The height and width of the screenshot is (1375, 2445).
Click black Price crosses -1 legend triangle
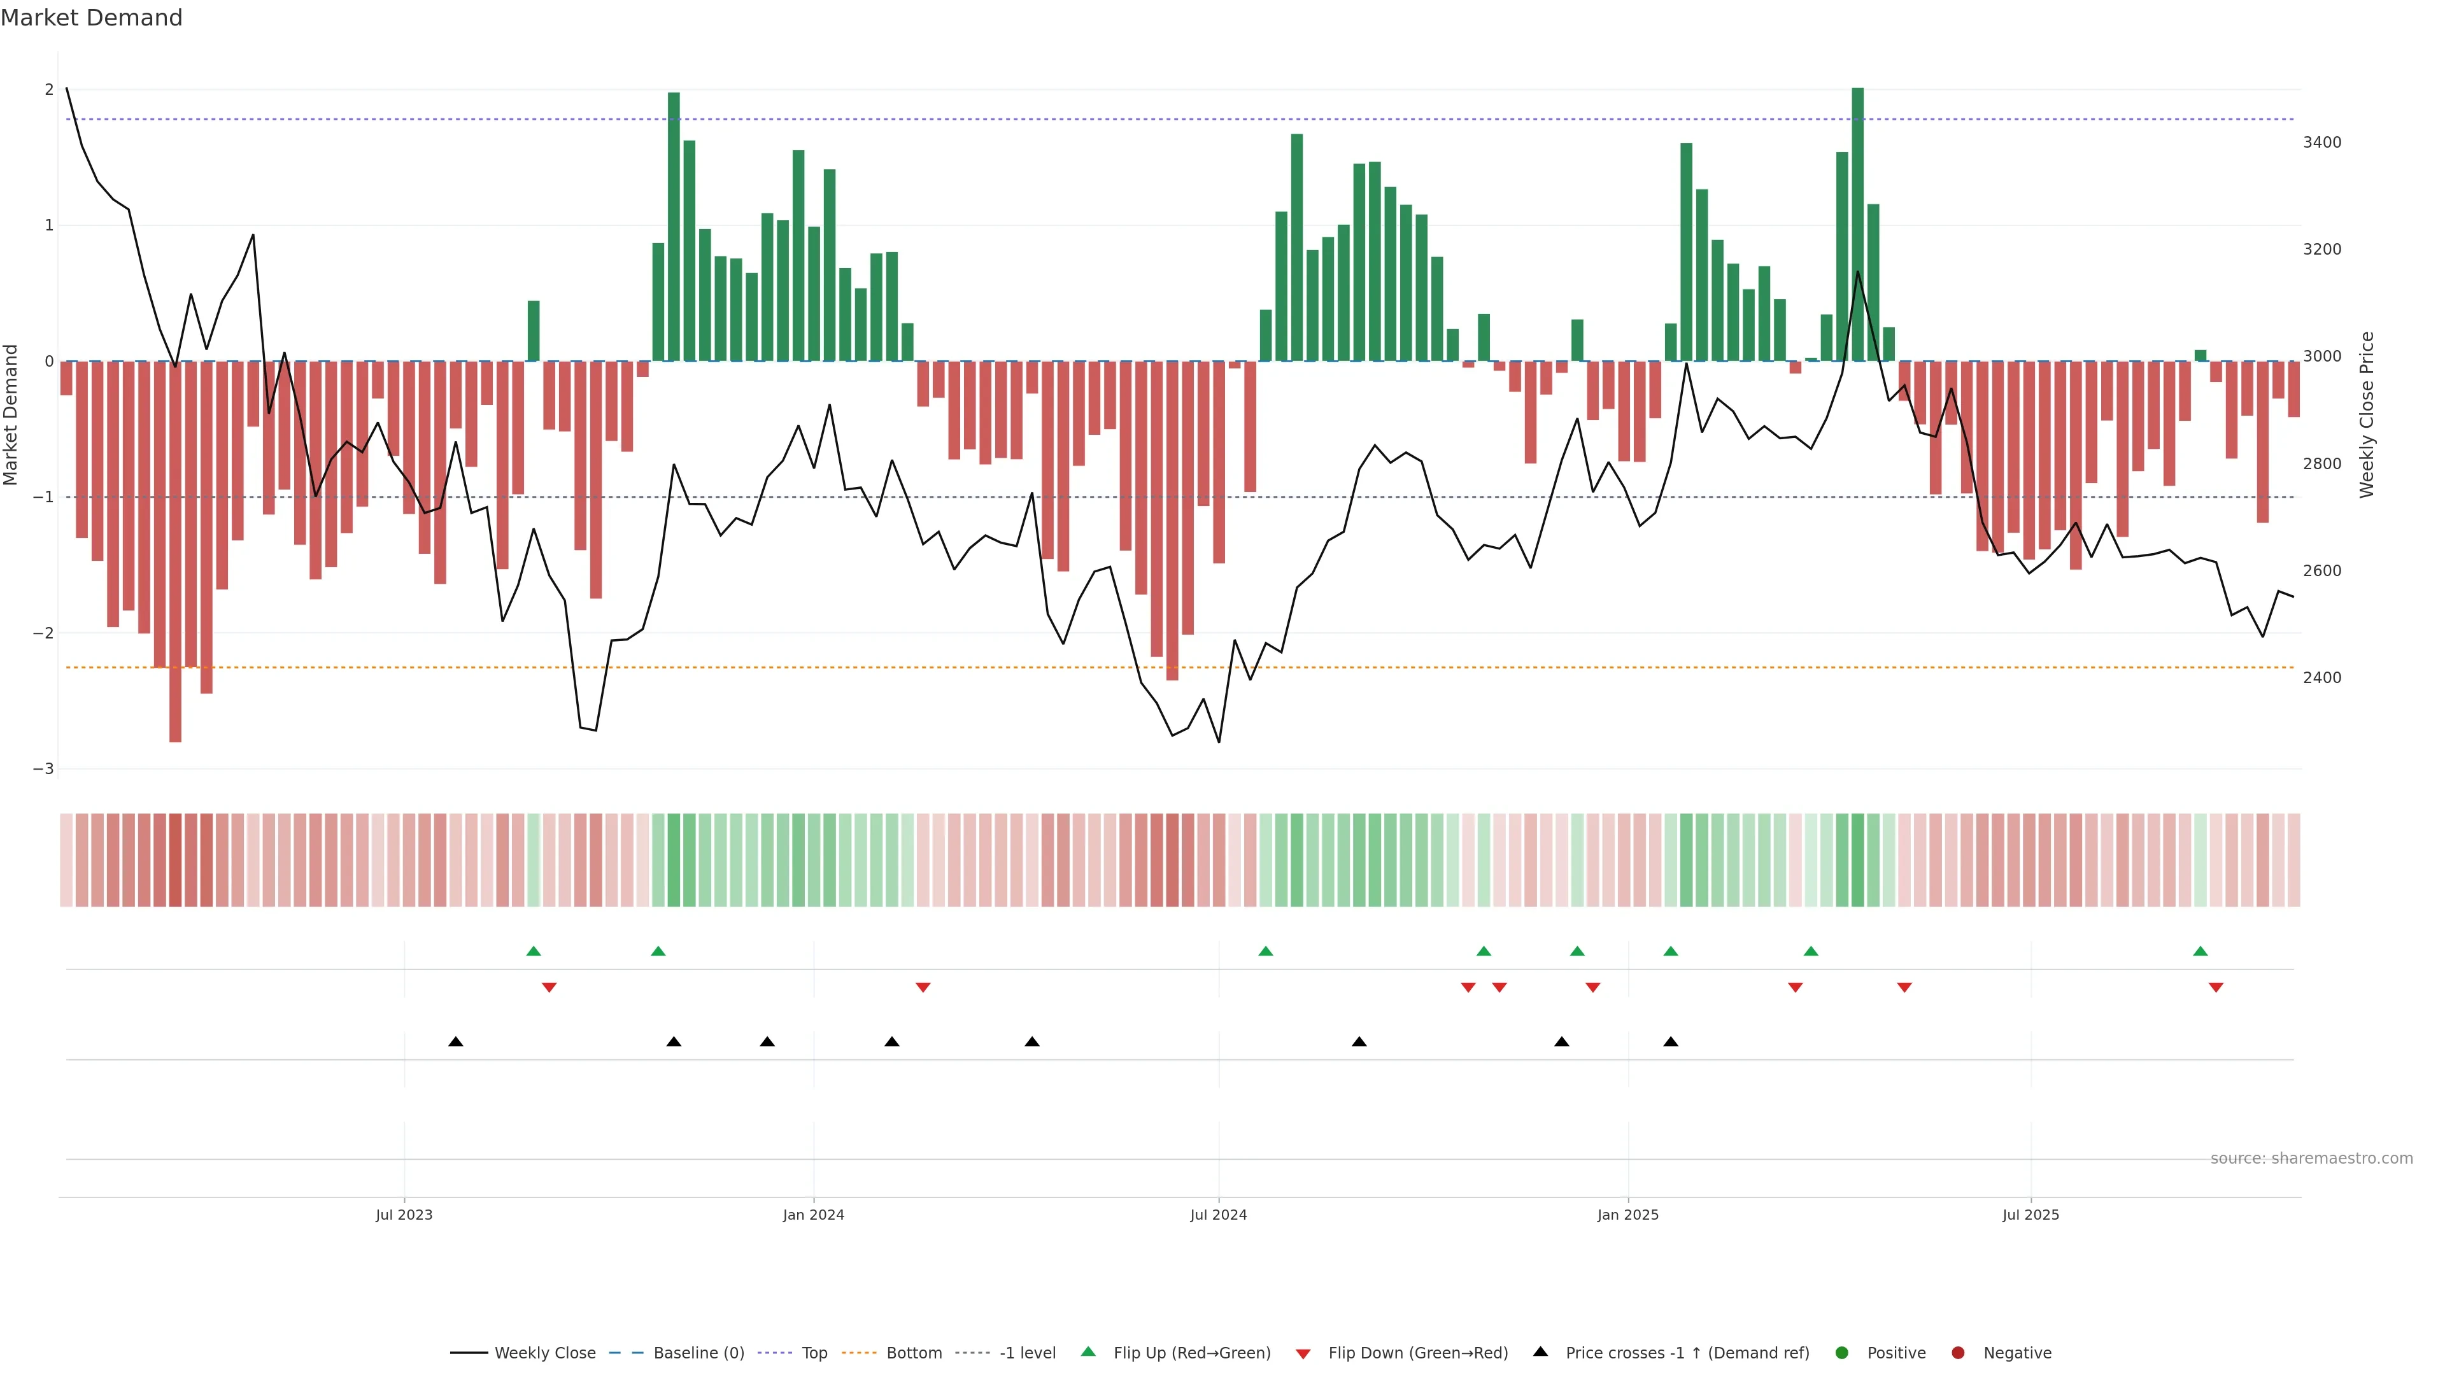tap(1540, 1352)
